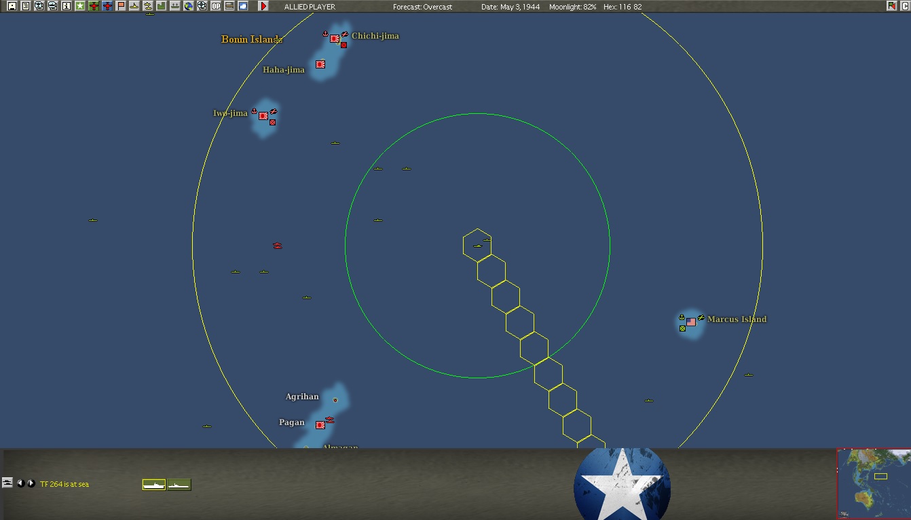Click the orange flag toolbar icon
Image resolution: width=911 pixels, height=520 pixels.
coord(121,6)
